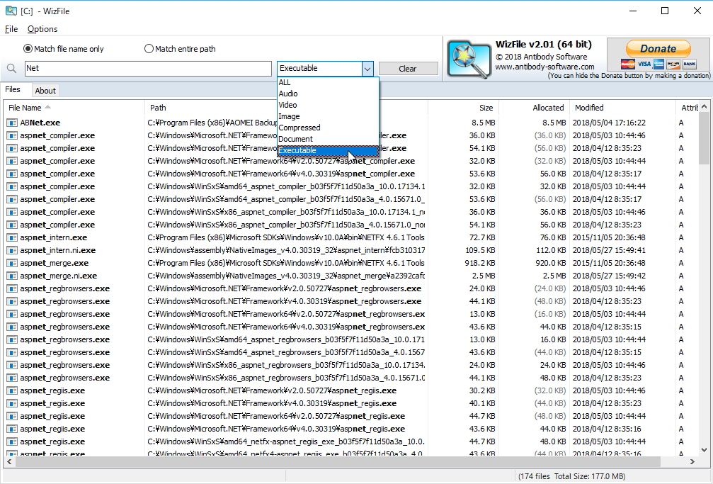Click vertical scrollbar down arrow
Screen dimensions: 713x484
(704, 450)
